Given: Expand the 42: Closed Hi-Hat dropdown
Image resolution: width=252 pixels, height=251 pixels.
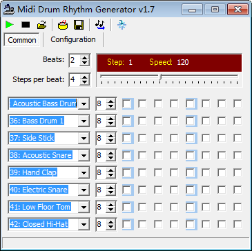Looking at the screenshot, I should 84,224.
